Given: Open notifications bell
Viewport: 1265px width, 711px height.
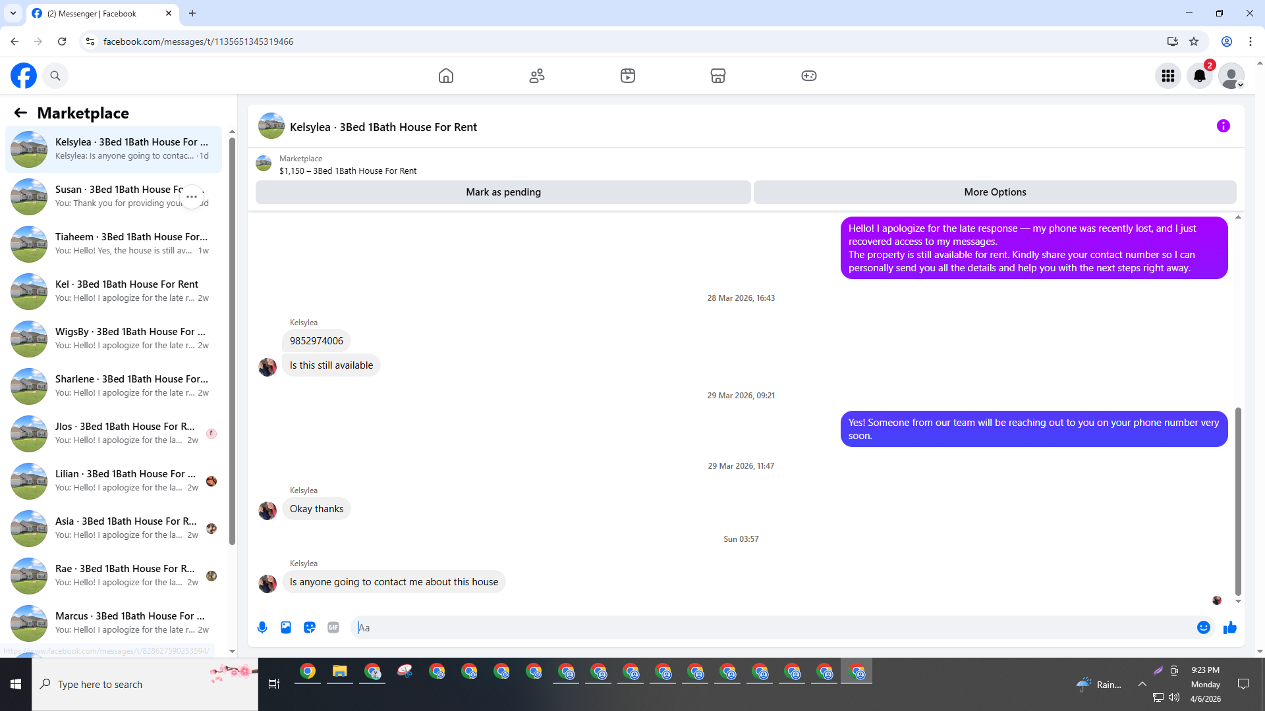Looking at the screenshot, I should [1200, 76].
